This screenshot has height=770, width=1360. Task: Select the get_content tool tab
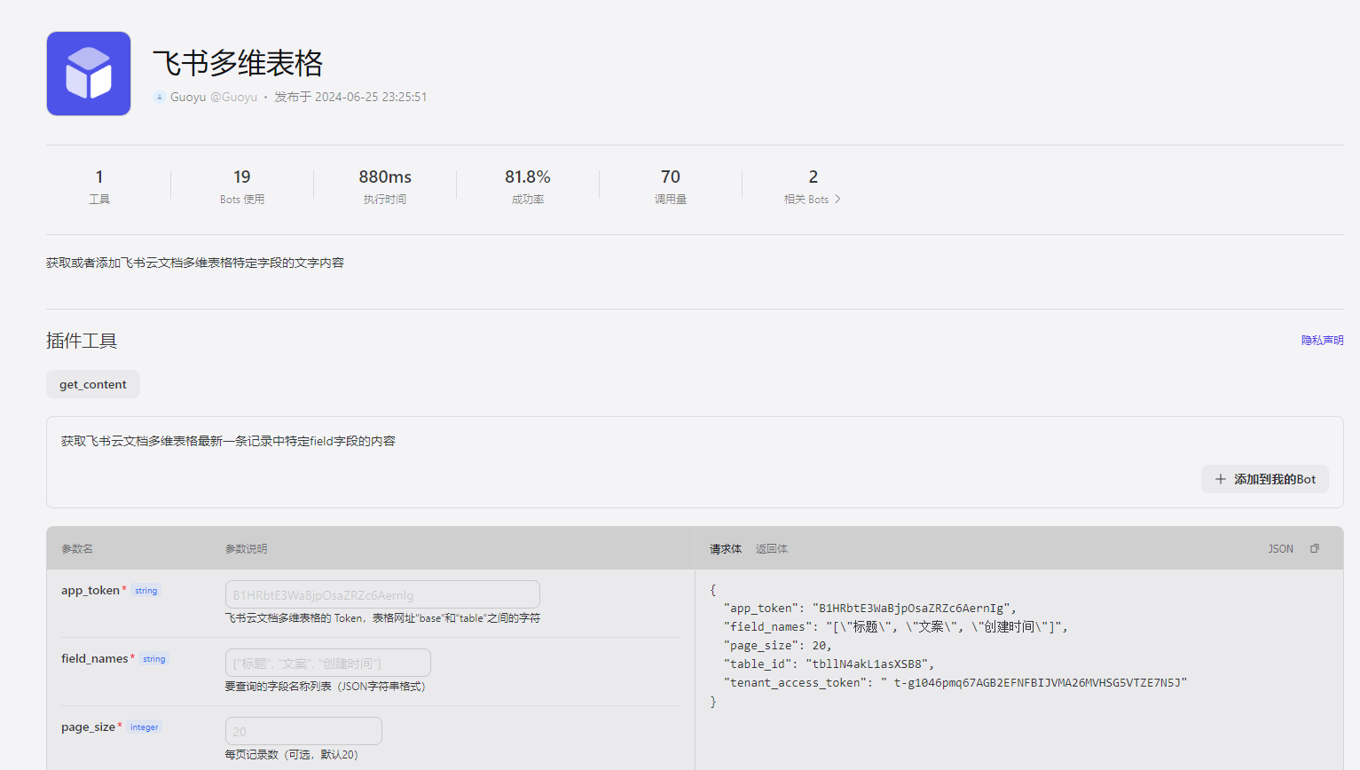pos(93,384)
